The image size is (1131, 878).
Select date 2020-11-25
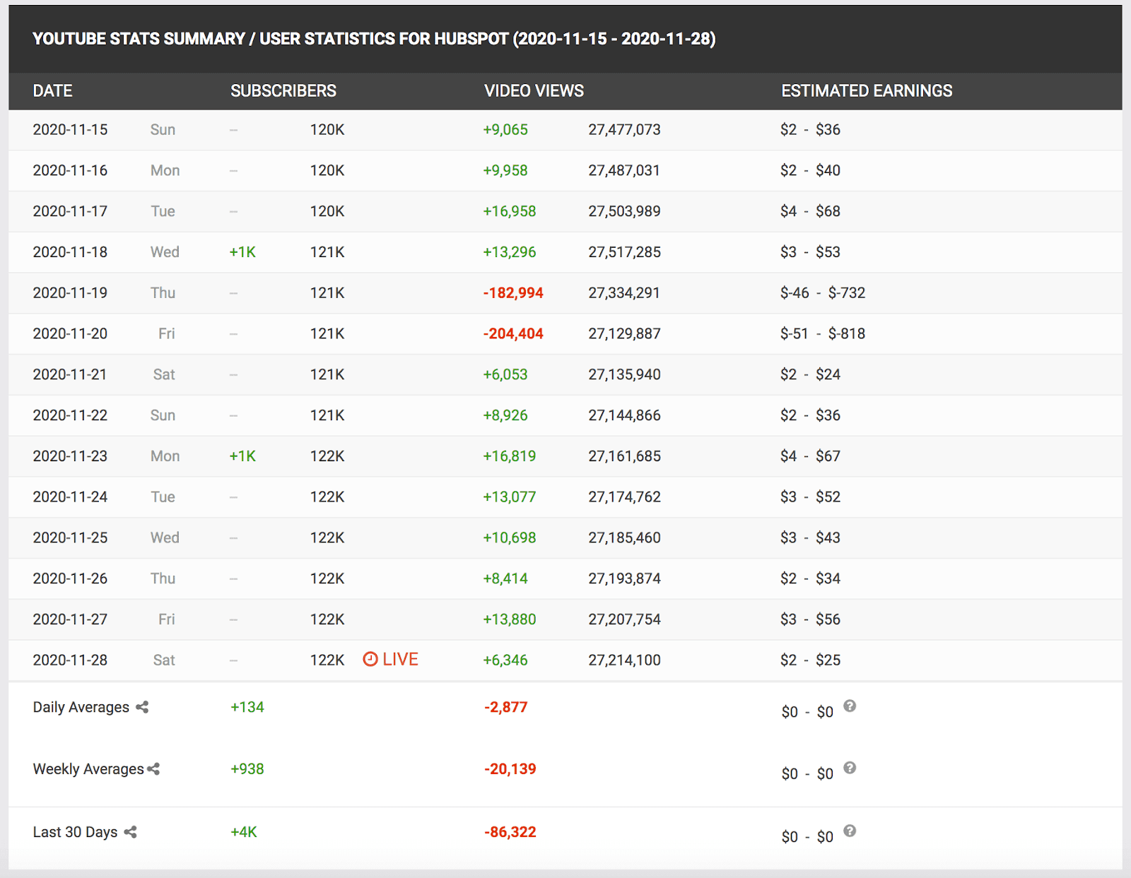click(x=70, y=538)
